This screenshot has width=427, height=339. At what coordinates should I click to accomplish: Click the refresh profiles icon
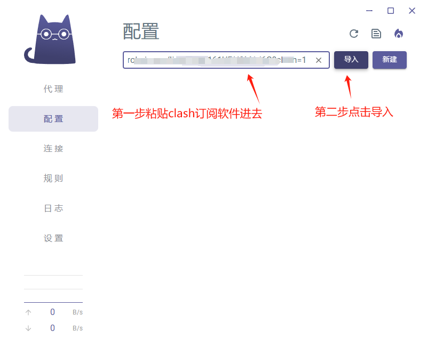354,34
